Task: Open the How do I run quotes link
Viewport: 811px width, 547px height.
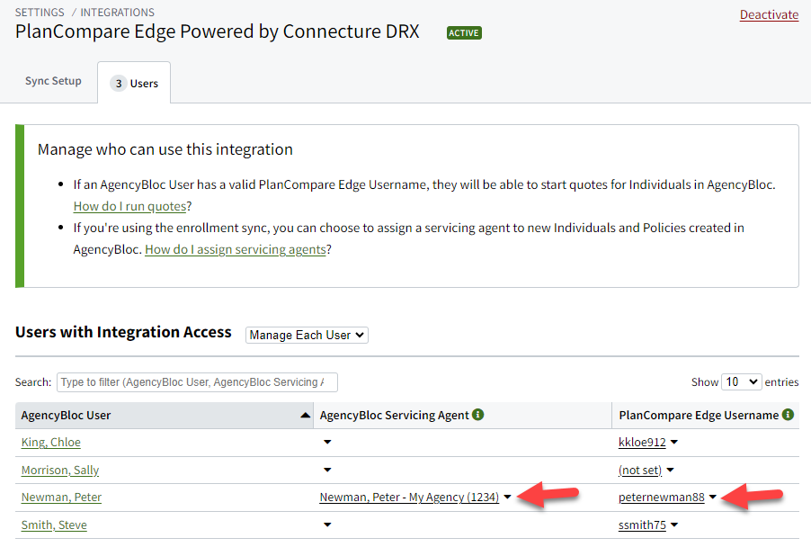Action: 129,207
